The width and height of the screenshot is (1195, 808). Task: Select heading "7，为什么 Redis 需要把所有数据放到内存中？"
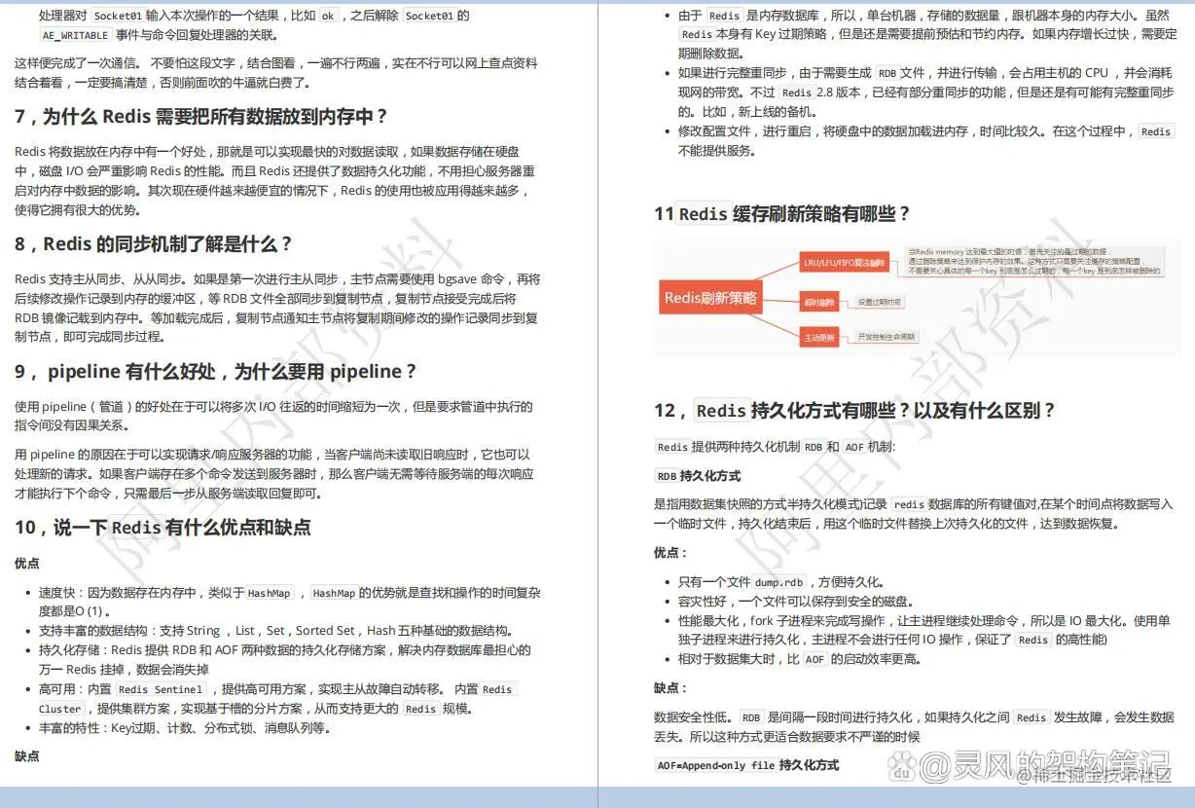point(201,116)
